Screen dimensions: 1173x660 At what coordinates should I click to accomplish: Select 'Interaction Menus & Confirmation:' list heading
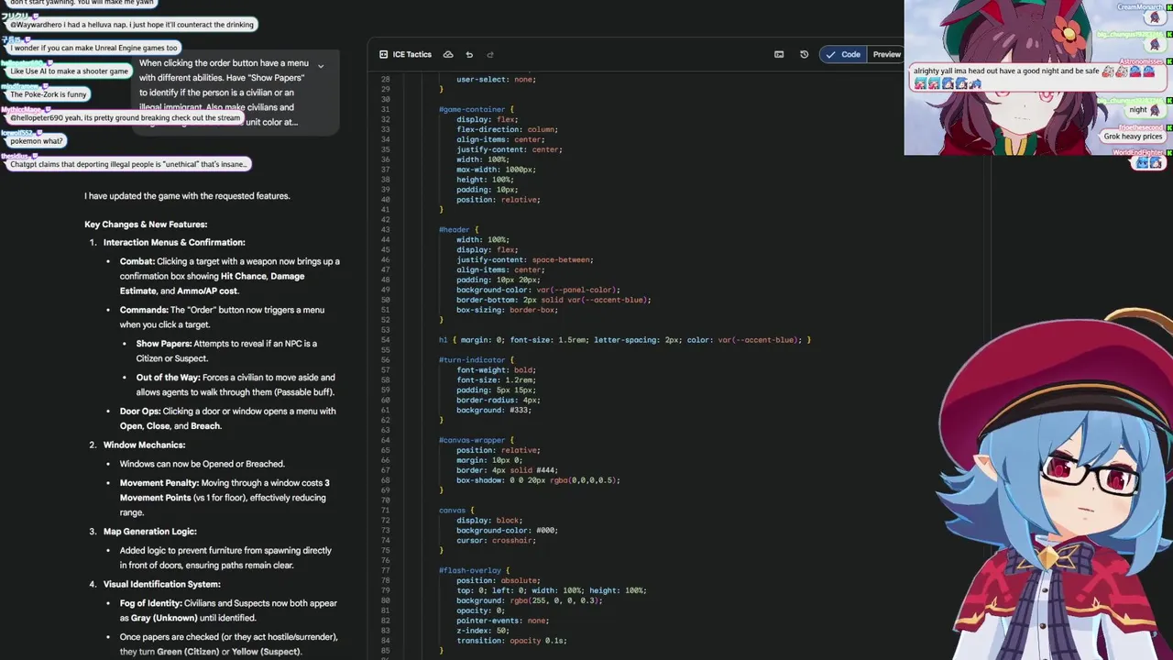pos(174,243)
